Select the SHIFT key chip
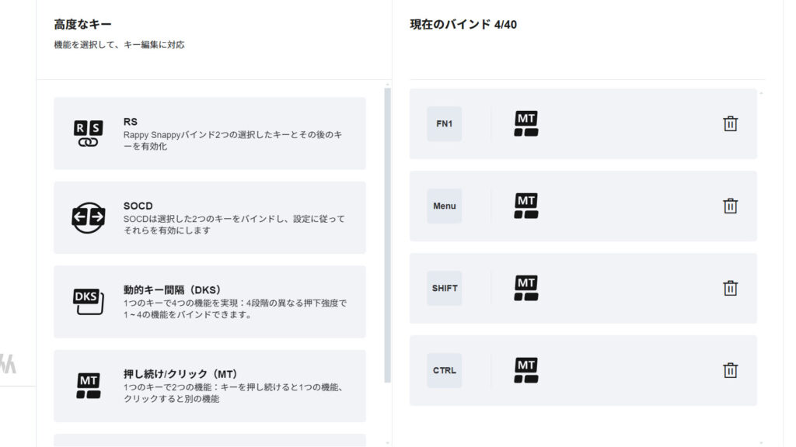Image resolution: width=796 pixels, height=447 pixels. point(444,289)
